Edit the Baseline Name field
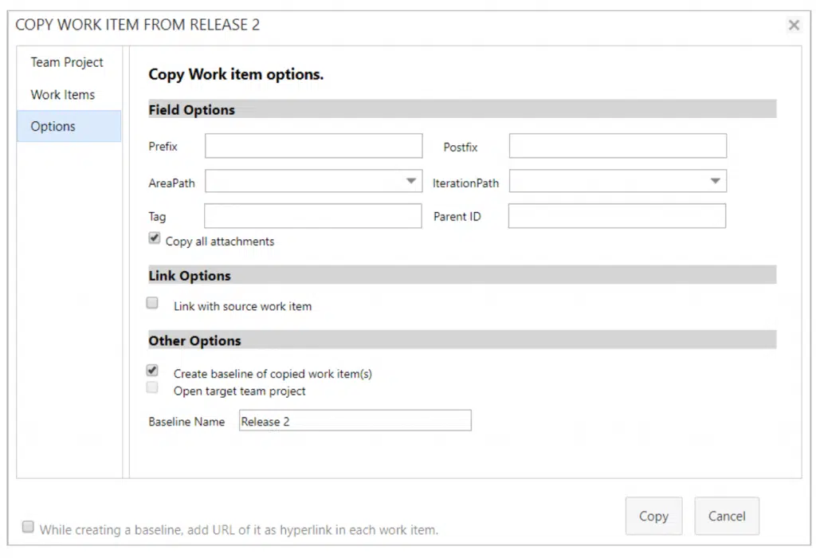This screenshot has height=558, width=816. pyautogui.click(x=355, y=421)
